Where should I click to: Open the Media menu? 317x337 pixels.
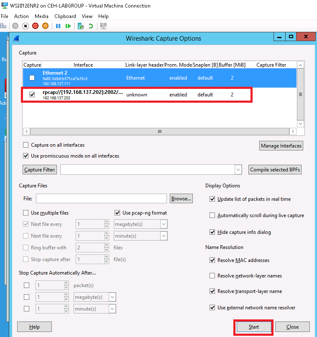click(x=41, y=16)
